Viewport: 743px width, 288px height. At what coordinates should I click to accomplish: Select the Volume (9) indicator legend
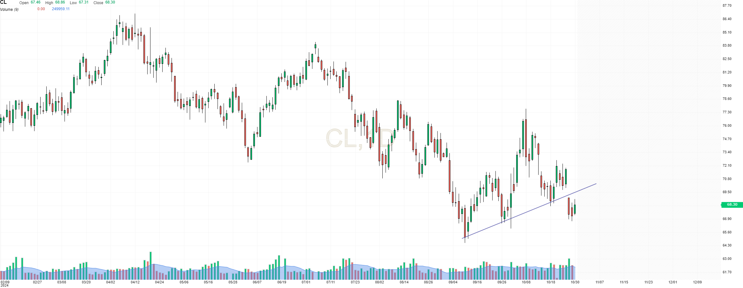pos(9,10)
